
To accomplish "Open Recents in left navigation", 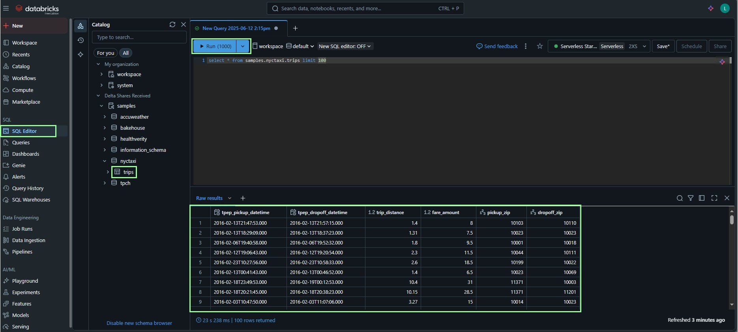I will (21, 54).
